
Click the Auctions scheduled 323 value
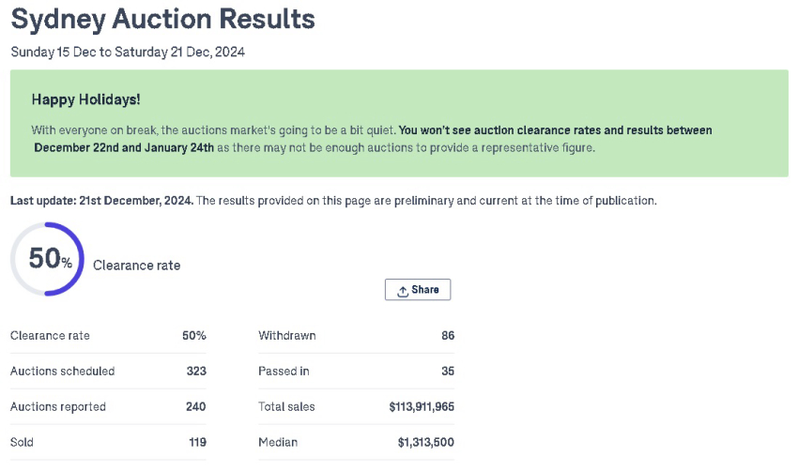tap(196, 372)
